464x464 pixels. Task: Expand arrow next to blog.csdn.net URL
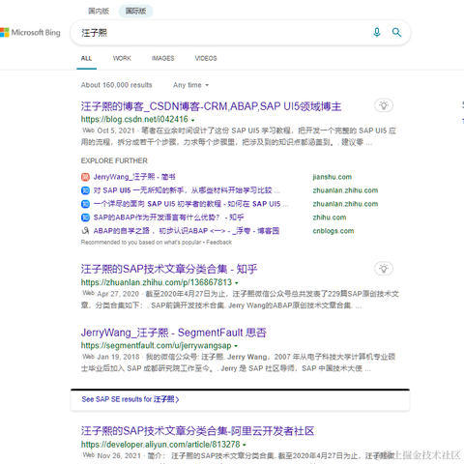pyautogui.click(x=192, y=120)
